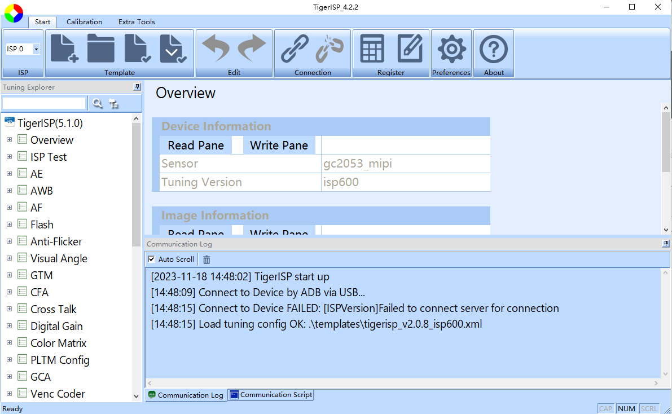This screenshot has width=672, height=414.
Task: Select Digital Gain in the tree
Action: pyautogui.click(x=56, y=326)
